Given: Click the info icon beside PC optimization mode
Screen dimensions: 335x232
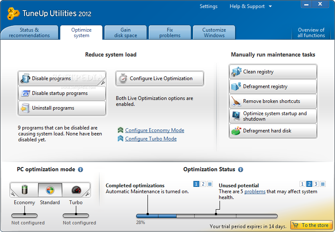Looking at the screenshot, I should pos(80,170).
